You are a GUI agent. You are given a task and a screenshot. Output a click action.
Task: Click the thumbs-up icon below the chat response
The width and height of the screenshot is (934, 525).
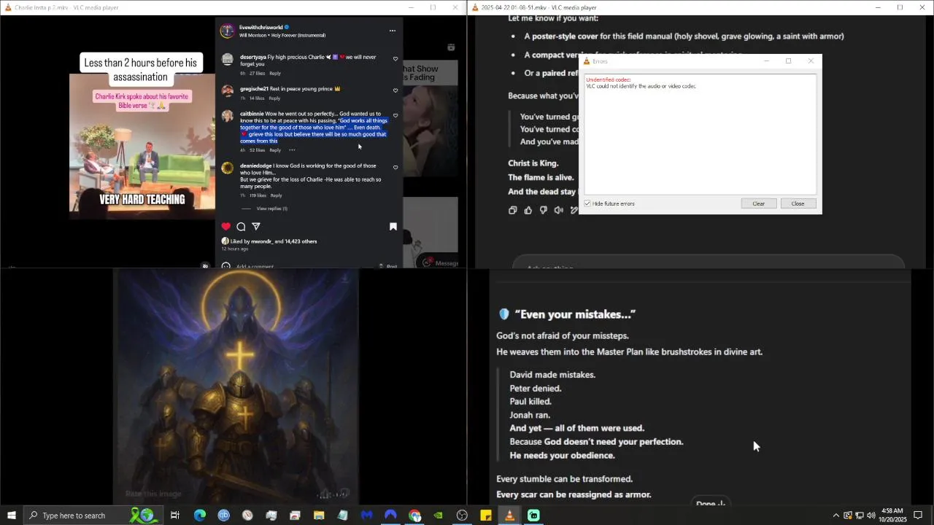(x=528, y=210)
